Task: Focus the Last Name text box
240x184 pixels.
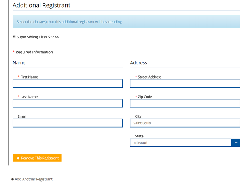Action: click(x=68, y=103)
